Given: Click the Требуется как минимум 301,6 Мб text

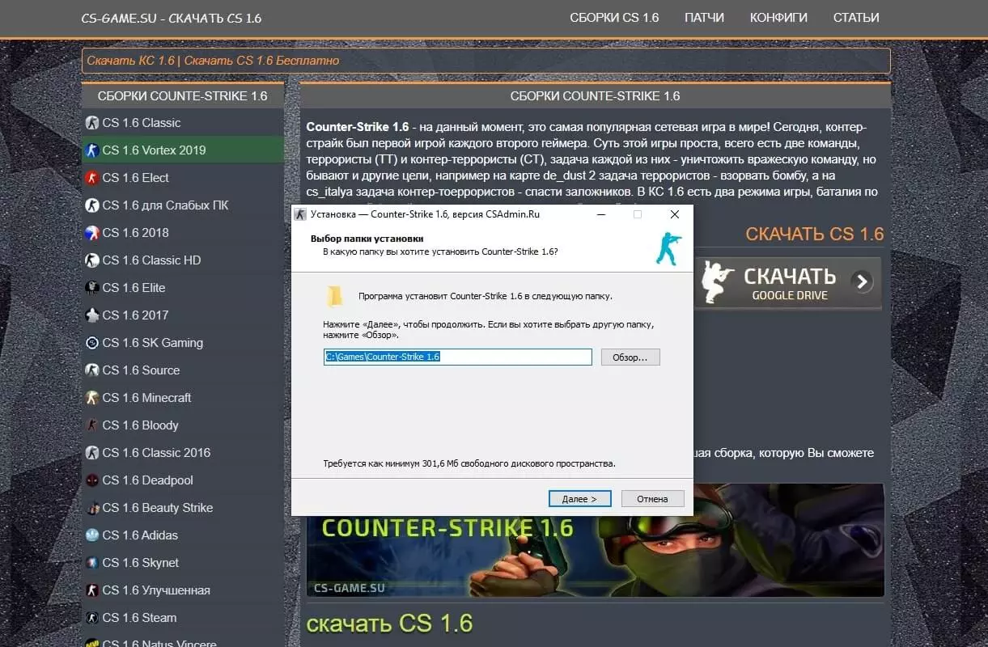Looking at the screenshot, I should pos(469,464).
